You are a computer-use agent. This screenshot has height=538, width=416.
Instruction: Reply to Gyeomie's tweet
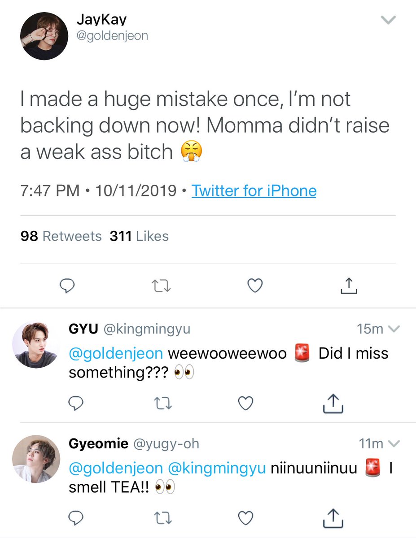pos(76,519)
